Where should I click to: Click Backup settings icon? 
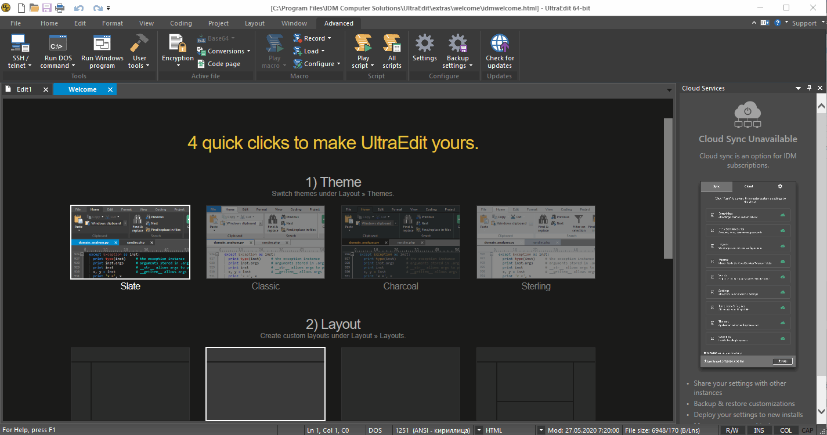457,44
